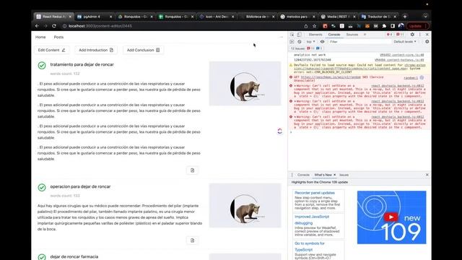Viewport: 462px width, 260px height.
Task: Click the tratamiento para dejar de roncar heading
Action: pyautogui.click(x=82, y=64)
